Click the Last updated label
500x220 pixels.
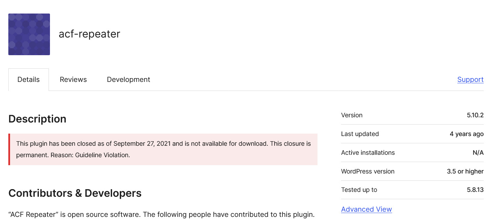point(360,134)
